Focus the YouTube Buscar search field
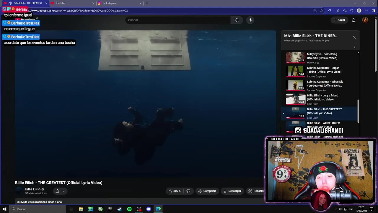This screenshot has height=213, width=378. click(x=178, y=20)
